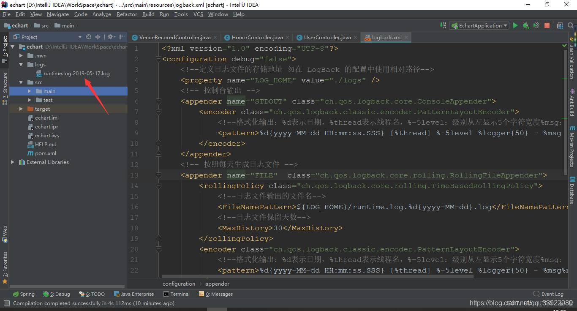577x311 pixels.
Task: Select echart.ipr in project tree
Action: pos(46,127)
